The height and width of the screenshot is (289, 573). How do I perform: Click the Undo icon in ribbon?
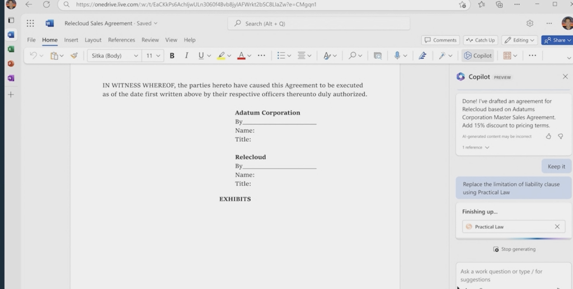tap(33, 55)
